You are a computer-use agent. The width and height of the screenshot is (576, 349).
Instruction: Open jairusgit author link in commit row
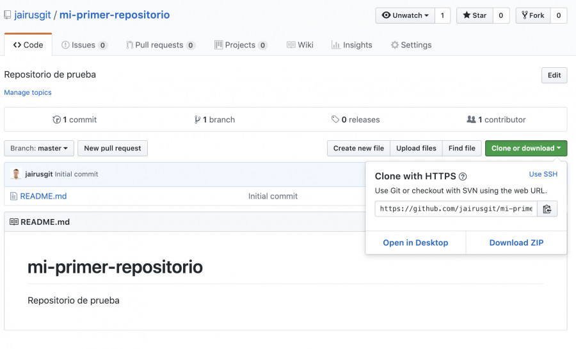[38, 174]
